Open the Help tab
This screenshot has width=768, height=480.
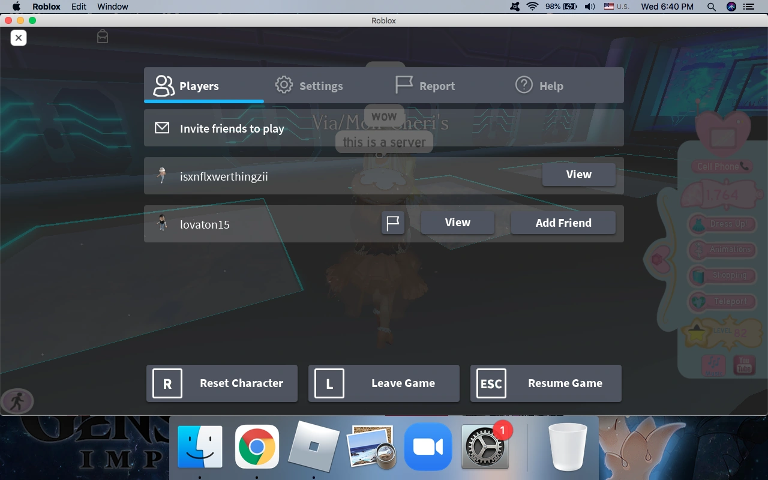(539, 85)
